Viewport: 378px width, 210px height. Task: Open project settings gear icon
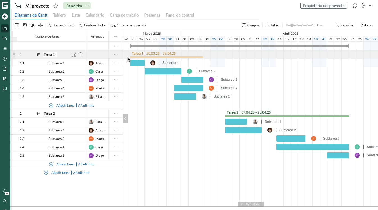click(x=363, y=6)
